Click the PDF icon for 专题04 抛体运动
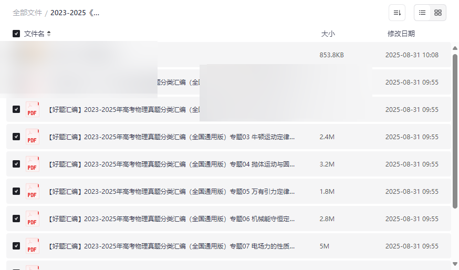This screenshot has height=270, width=459. [x=33, y=164]
